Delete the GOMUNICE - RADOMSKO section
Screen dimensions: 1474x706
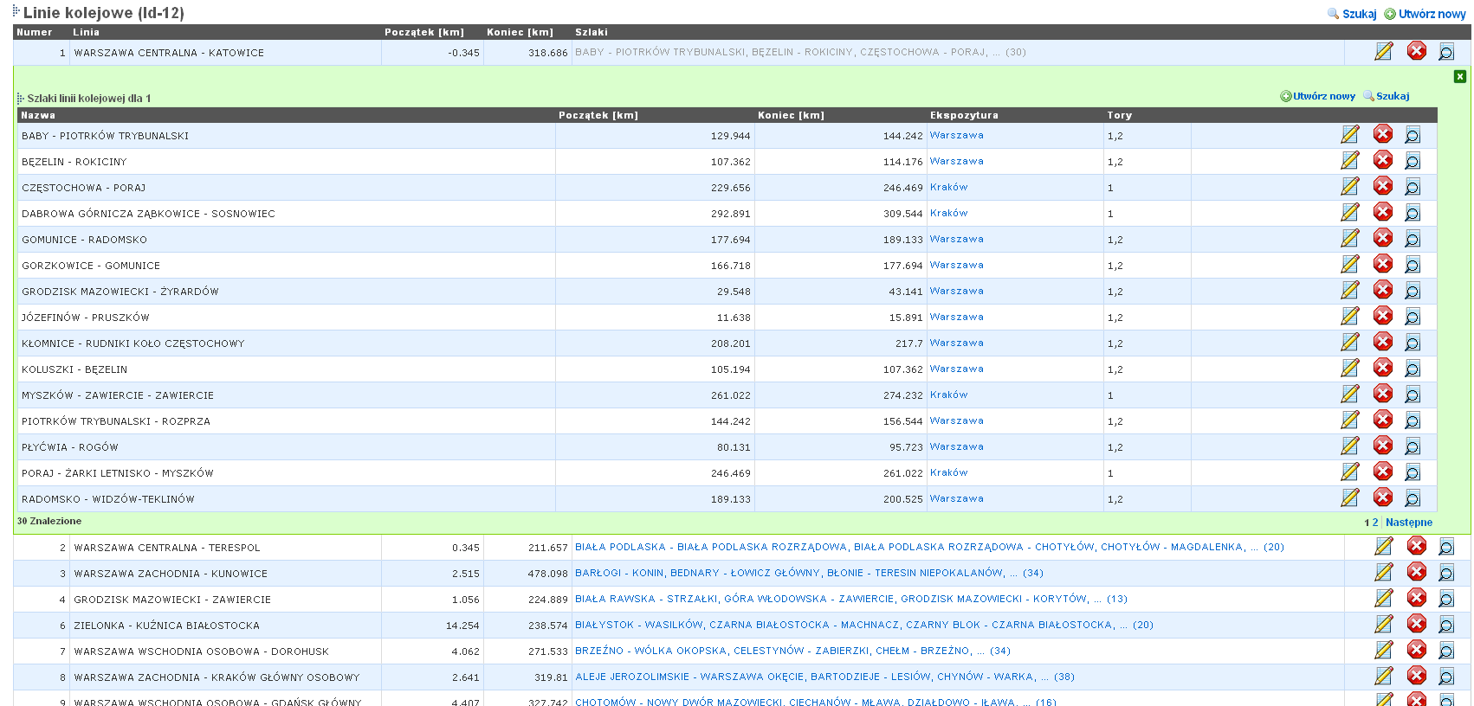[x=1382, y=239]
